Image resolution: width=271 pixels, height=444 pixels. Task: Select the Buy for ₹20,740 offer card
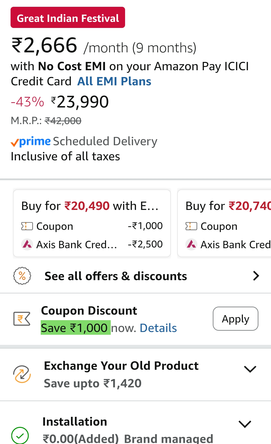pyautogui.click(x=224, y=223)
